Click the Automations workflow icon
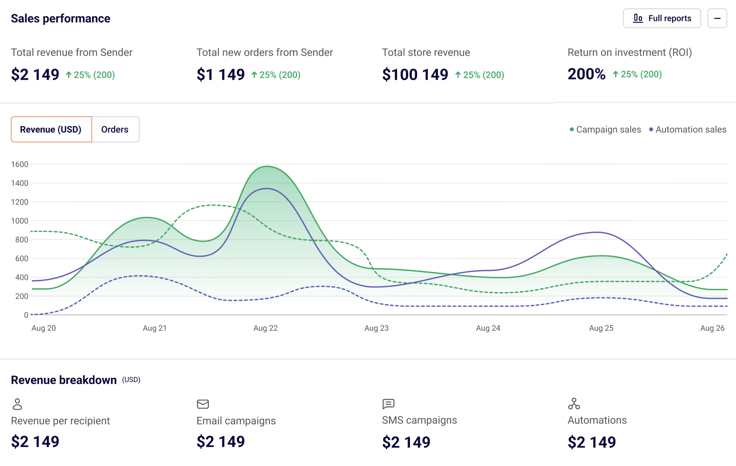736x466 pixels. point(574,404)
